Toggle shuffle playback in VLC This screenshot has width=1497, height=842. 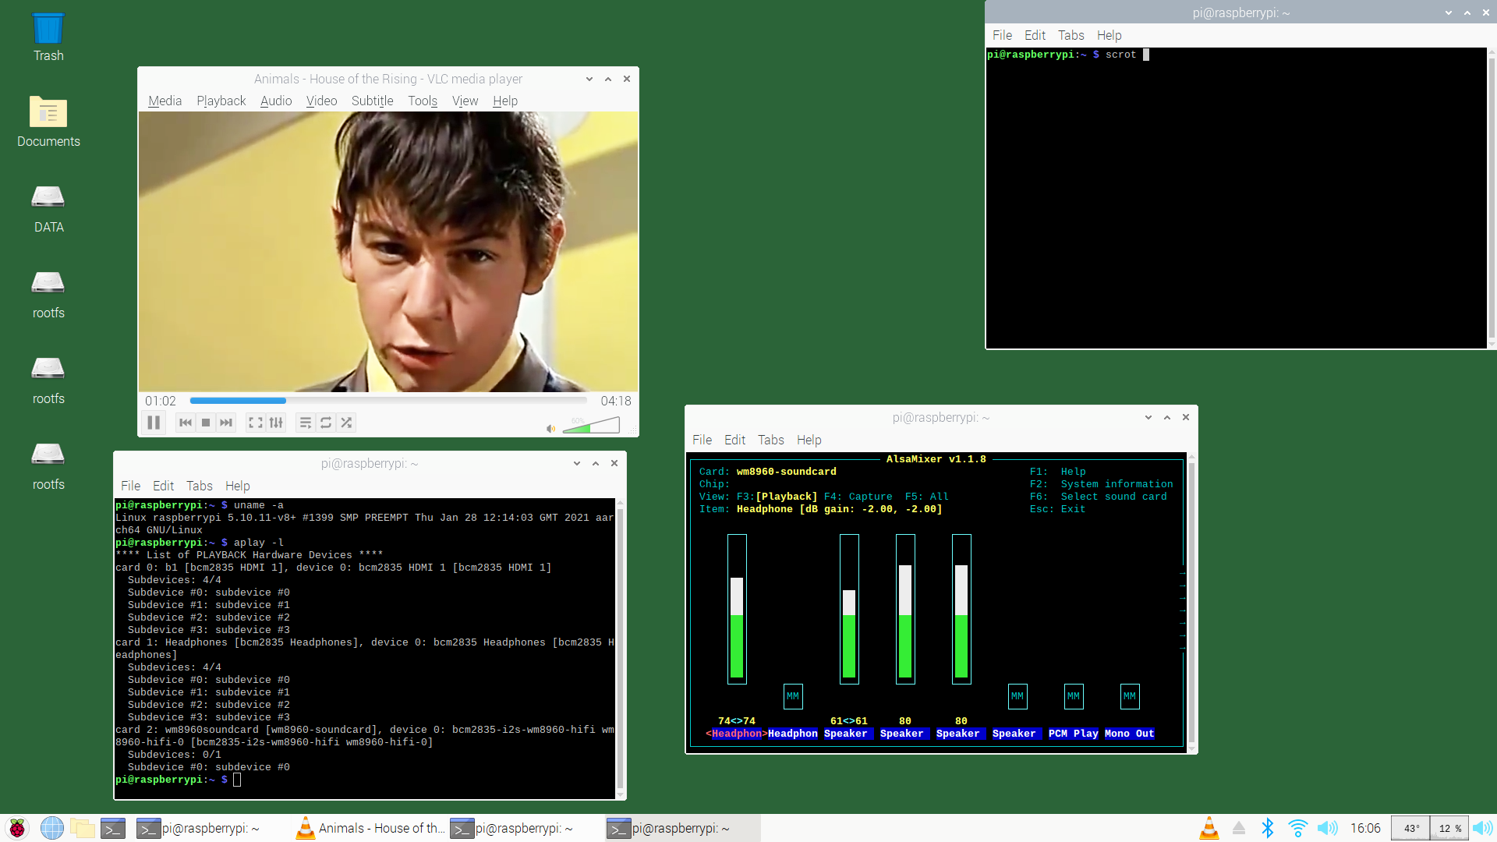tap(346, 423)
